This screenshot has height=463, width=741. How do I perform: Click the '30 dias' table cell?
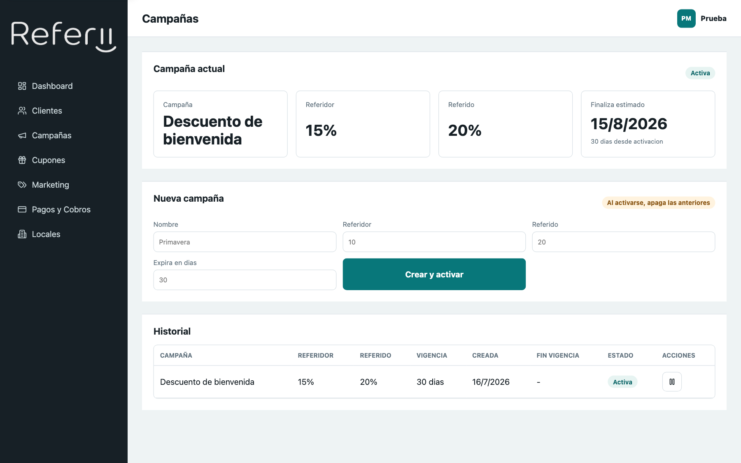point(430,382)
